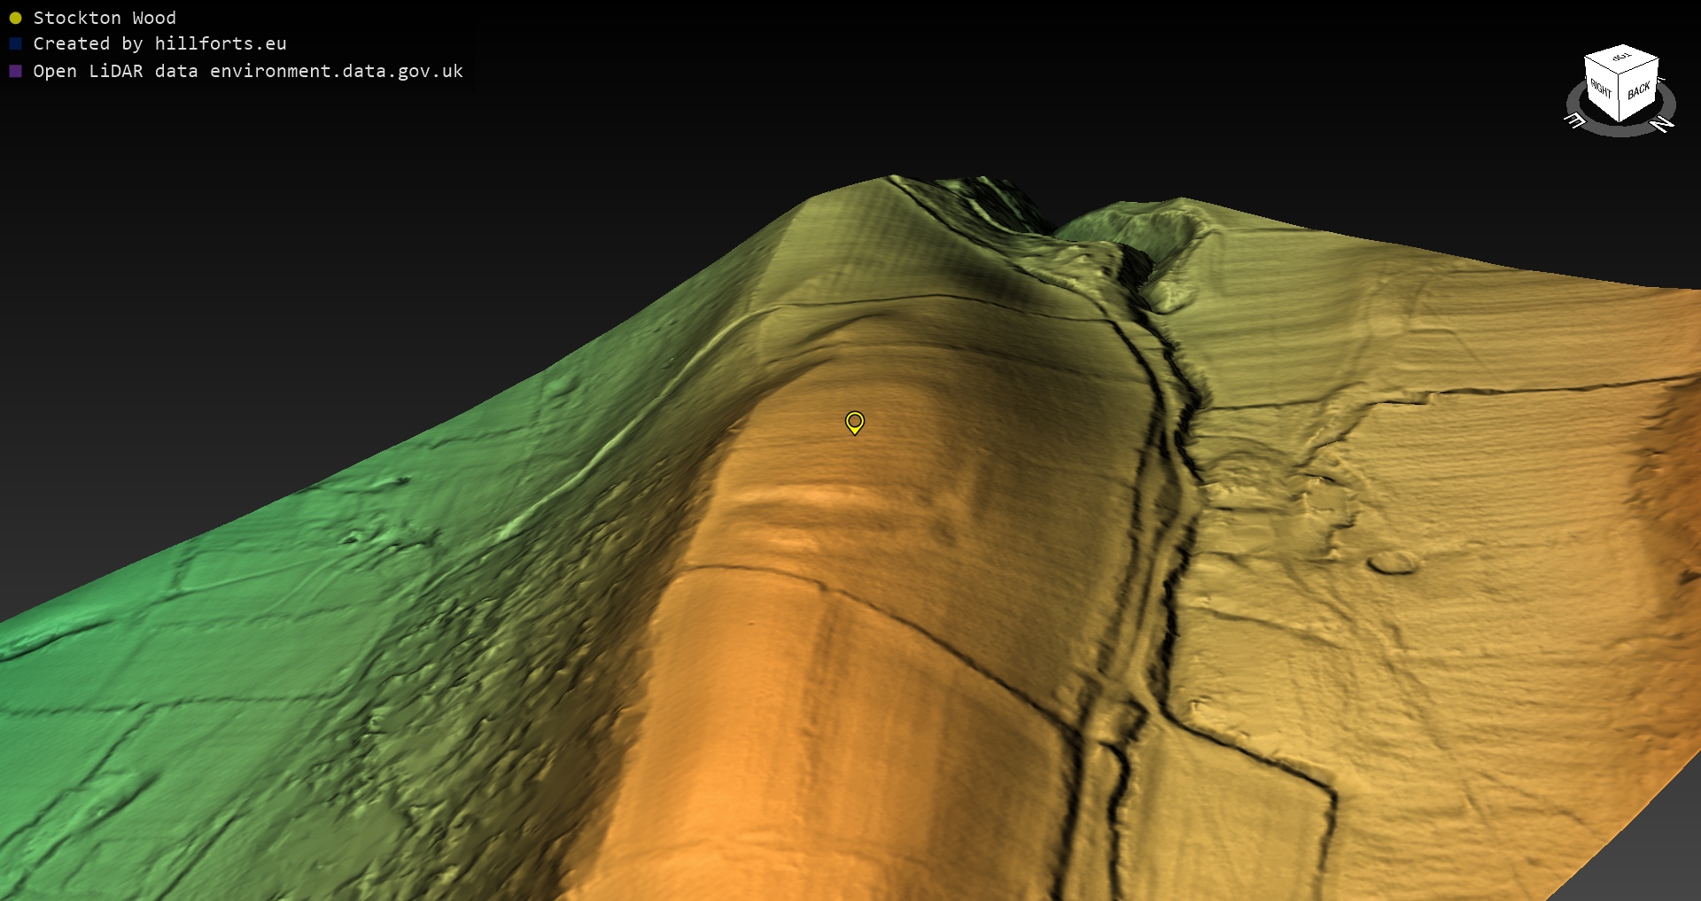
Task: Click the yellow dot beside Stockton Wood
Action: [x=15, y=18]
